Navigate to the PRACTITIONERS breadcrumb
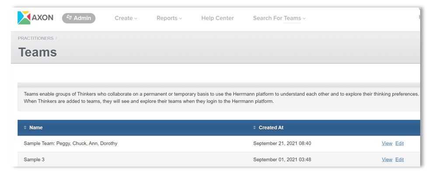This screenshot has width=432, height=178. (35, 38)
